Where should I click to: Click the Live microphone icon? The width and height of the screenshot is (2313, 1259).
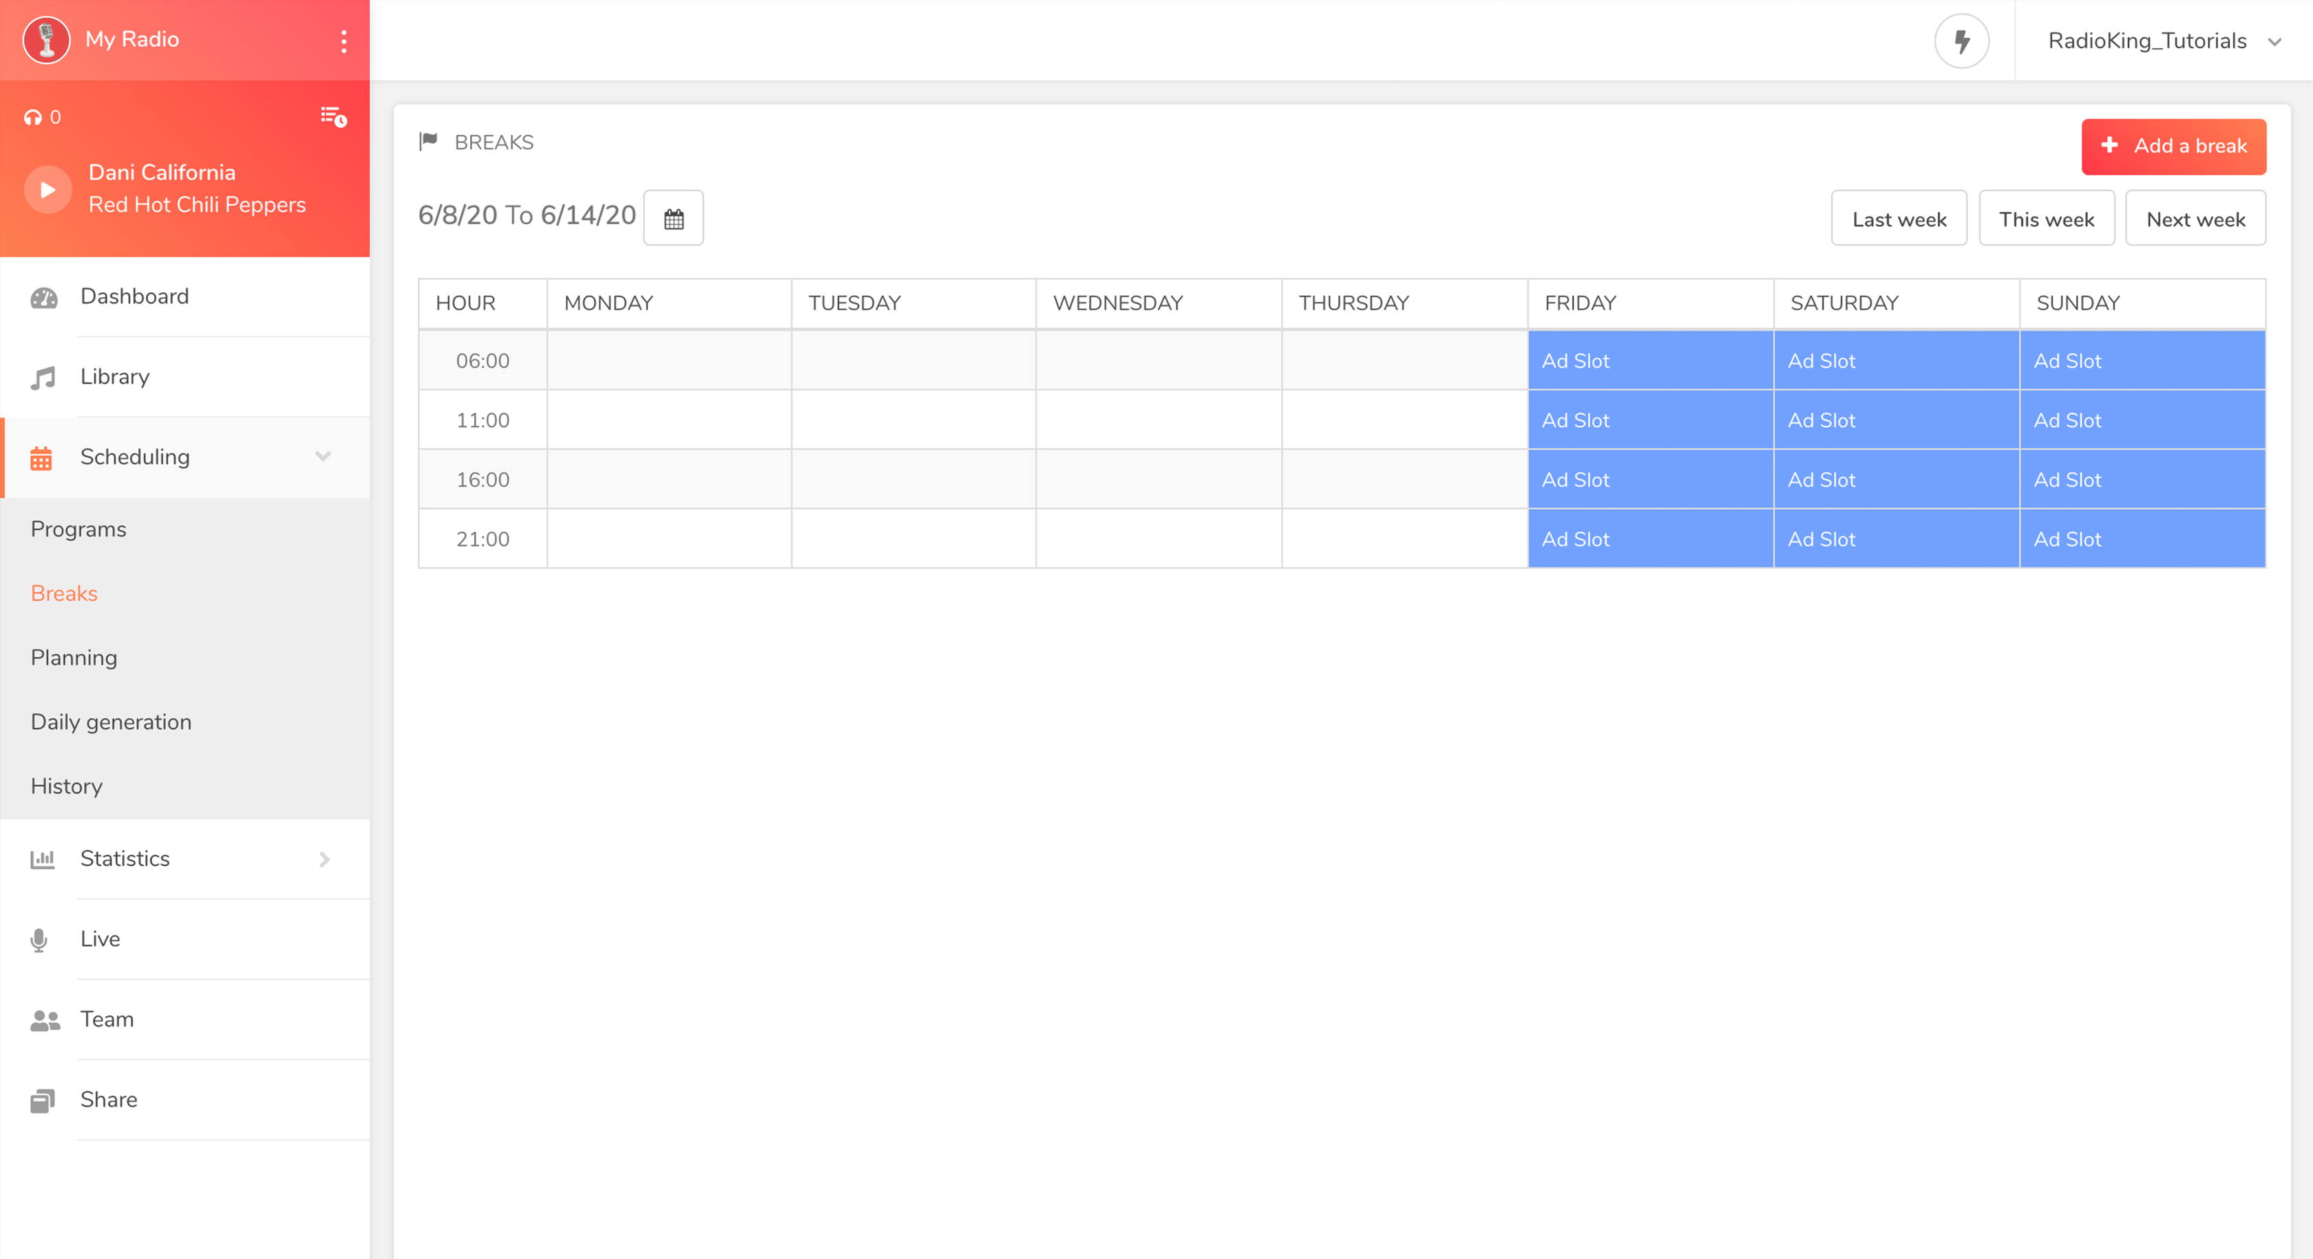[39, 940]
